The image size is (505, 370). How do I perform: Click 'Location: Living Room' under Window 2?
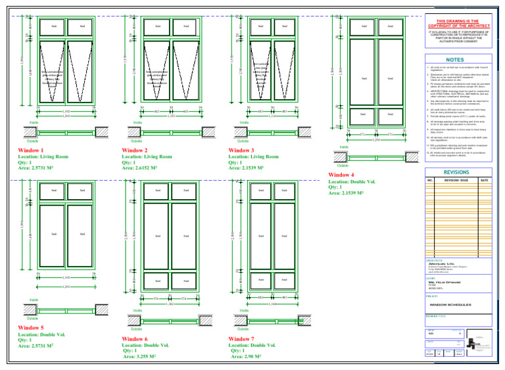[147, 157]
